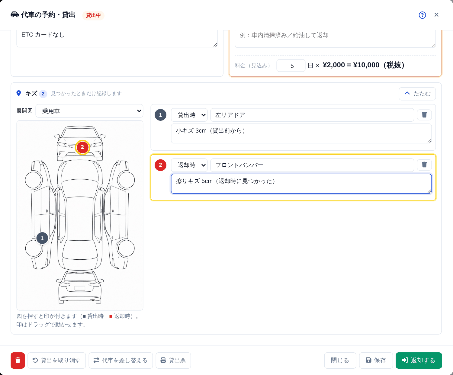Close the loaner car dialog
453x375 pixels.
[x=436, y=15]
